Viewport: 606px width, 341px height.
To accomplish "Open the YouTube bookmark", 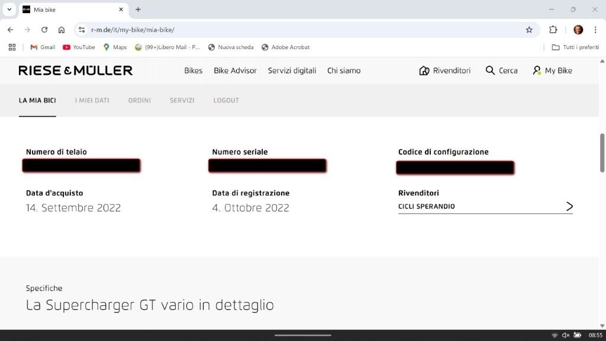I will pyautogui.click(x=79, y=47).
